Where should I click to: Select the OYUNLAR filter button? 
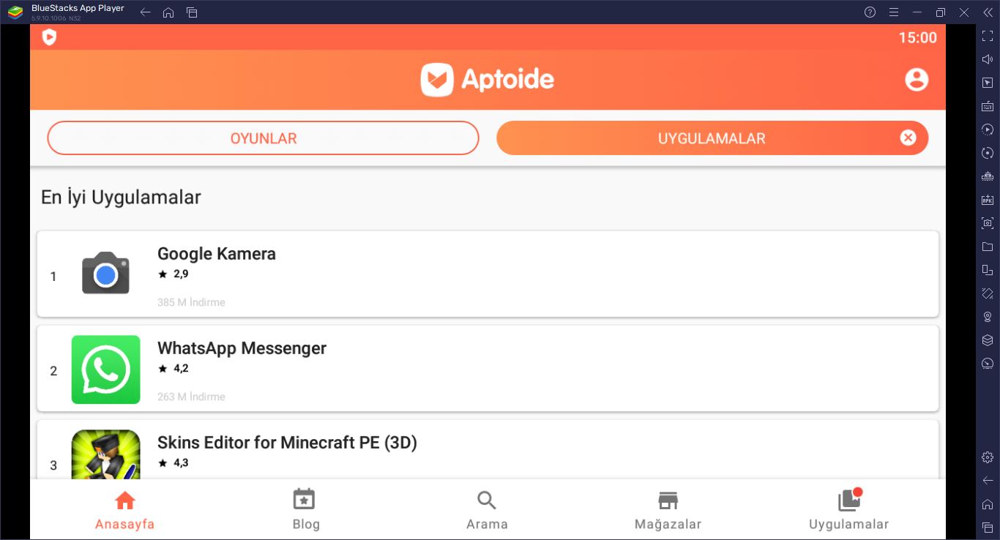point(263,138)
